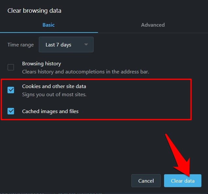
Task: Click the blue underline beneath the Basic tab
Action: [x=49, y=32]
